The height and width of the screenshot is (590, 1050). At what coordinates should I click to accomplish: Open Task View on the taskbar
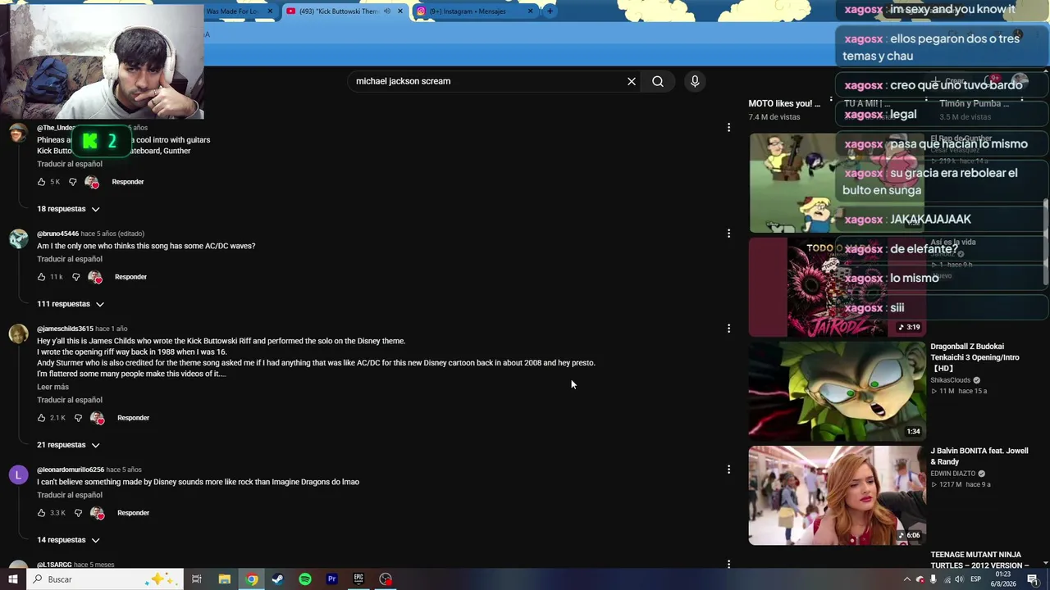tap(197, 579)
